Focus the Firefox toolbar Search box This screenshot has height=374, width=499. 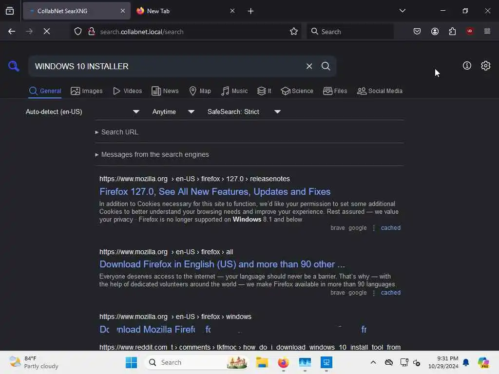[x=350, y=32]
